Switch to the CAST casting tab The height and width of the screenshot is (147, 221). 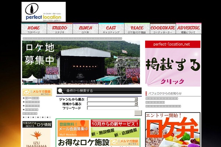(x=111, y=29)
